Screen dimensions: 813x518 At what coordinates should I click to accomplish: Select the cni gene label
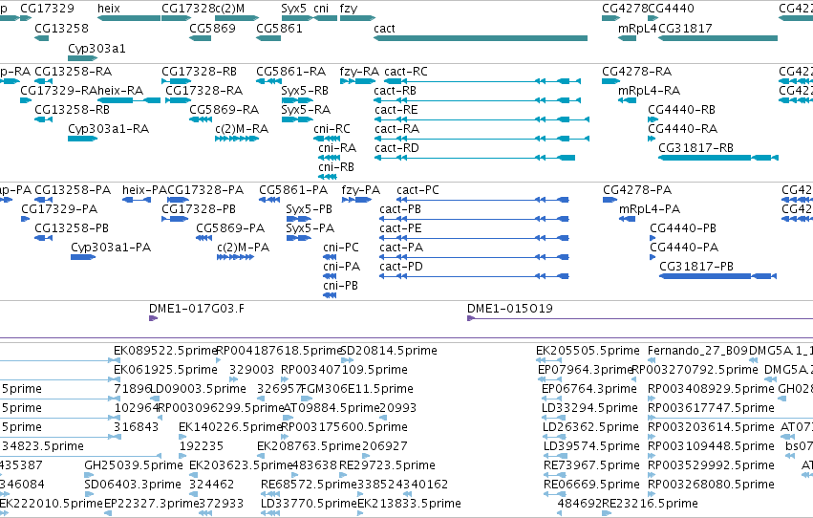[321, 9]
